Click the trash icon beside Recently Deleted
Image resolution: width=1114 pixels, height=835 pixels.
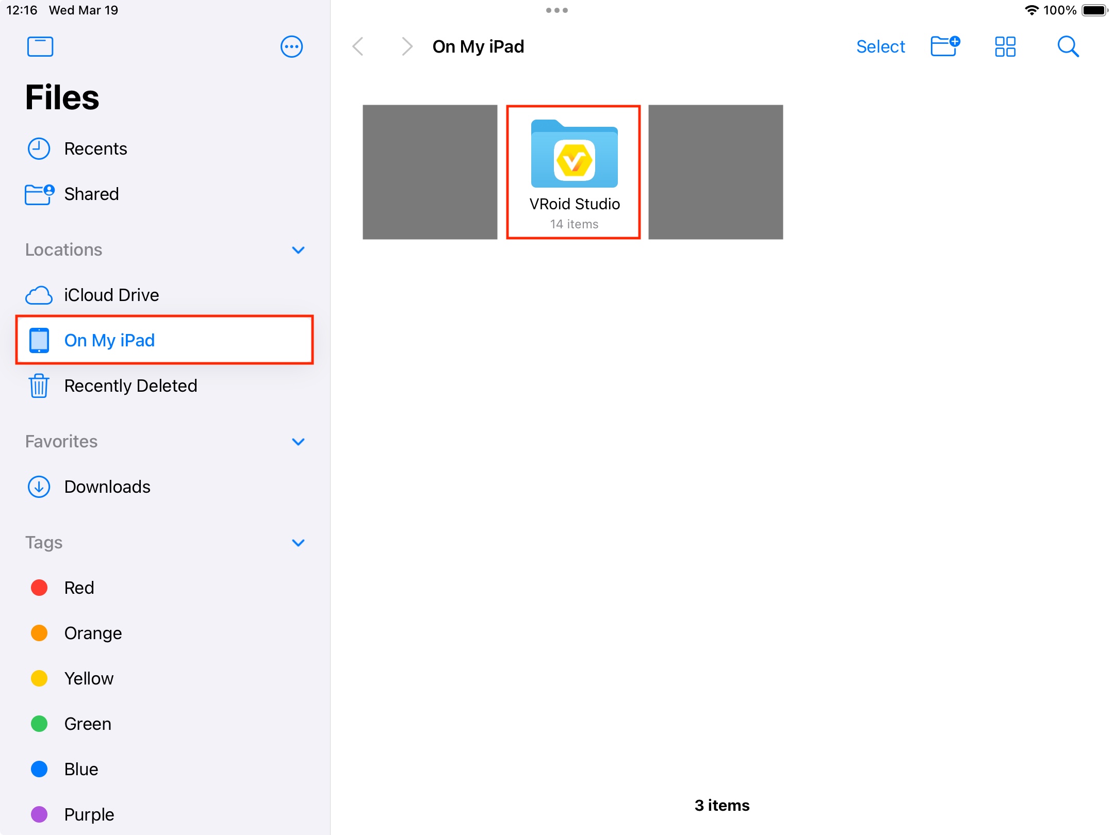39,386
